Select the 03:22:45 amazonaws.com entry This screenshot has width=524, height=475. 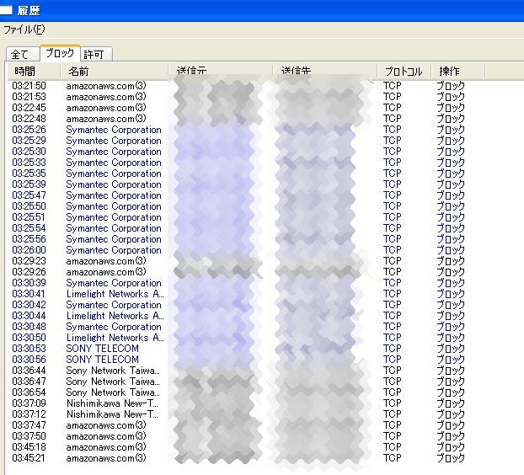[x=238, y=108]
